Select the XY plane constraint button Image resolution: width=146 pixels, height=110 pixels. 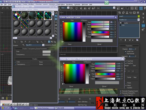coord(143,26)
